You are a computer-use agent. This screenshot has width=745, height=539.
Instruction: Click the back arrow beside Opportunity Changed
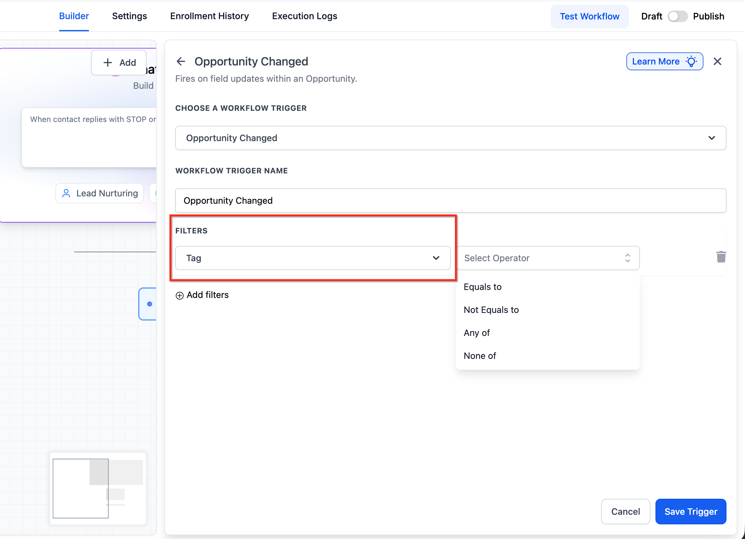(x=181, y=61)
